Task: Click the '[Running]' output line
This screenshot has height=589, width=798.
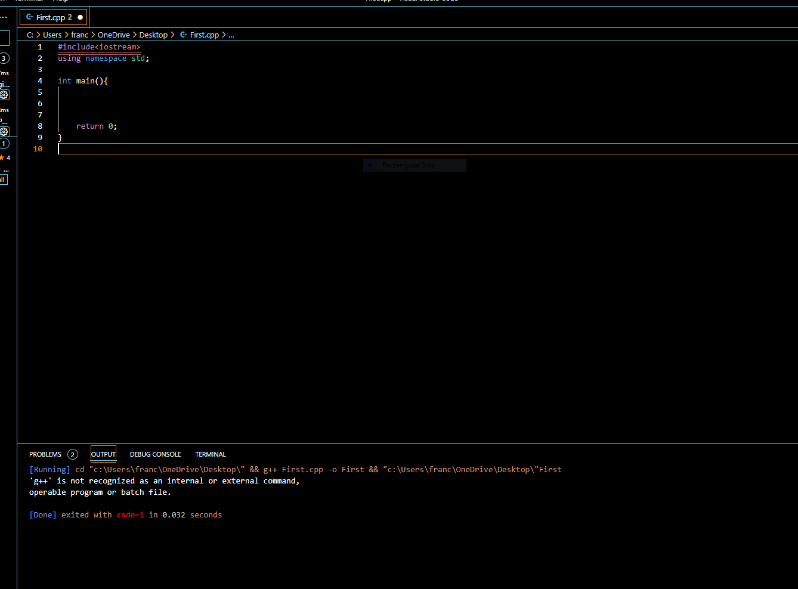Action: (x=295, y=470)
